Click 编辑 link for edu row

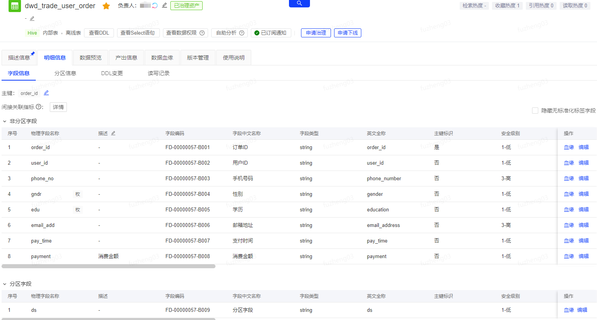pyautogui.click(x=584, y=209)
